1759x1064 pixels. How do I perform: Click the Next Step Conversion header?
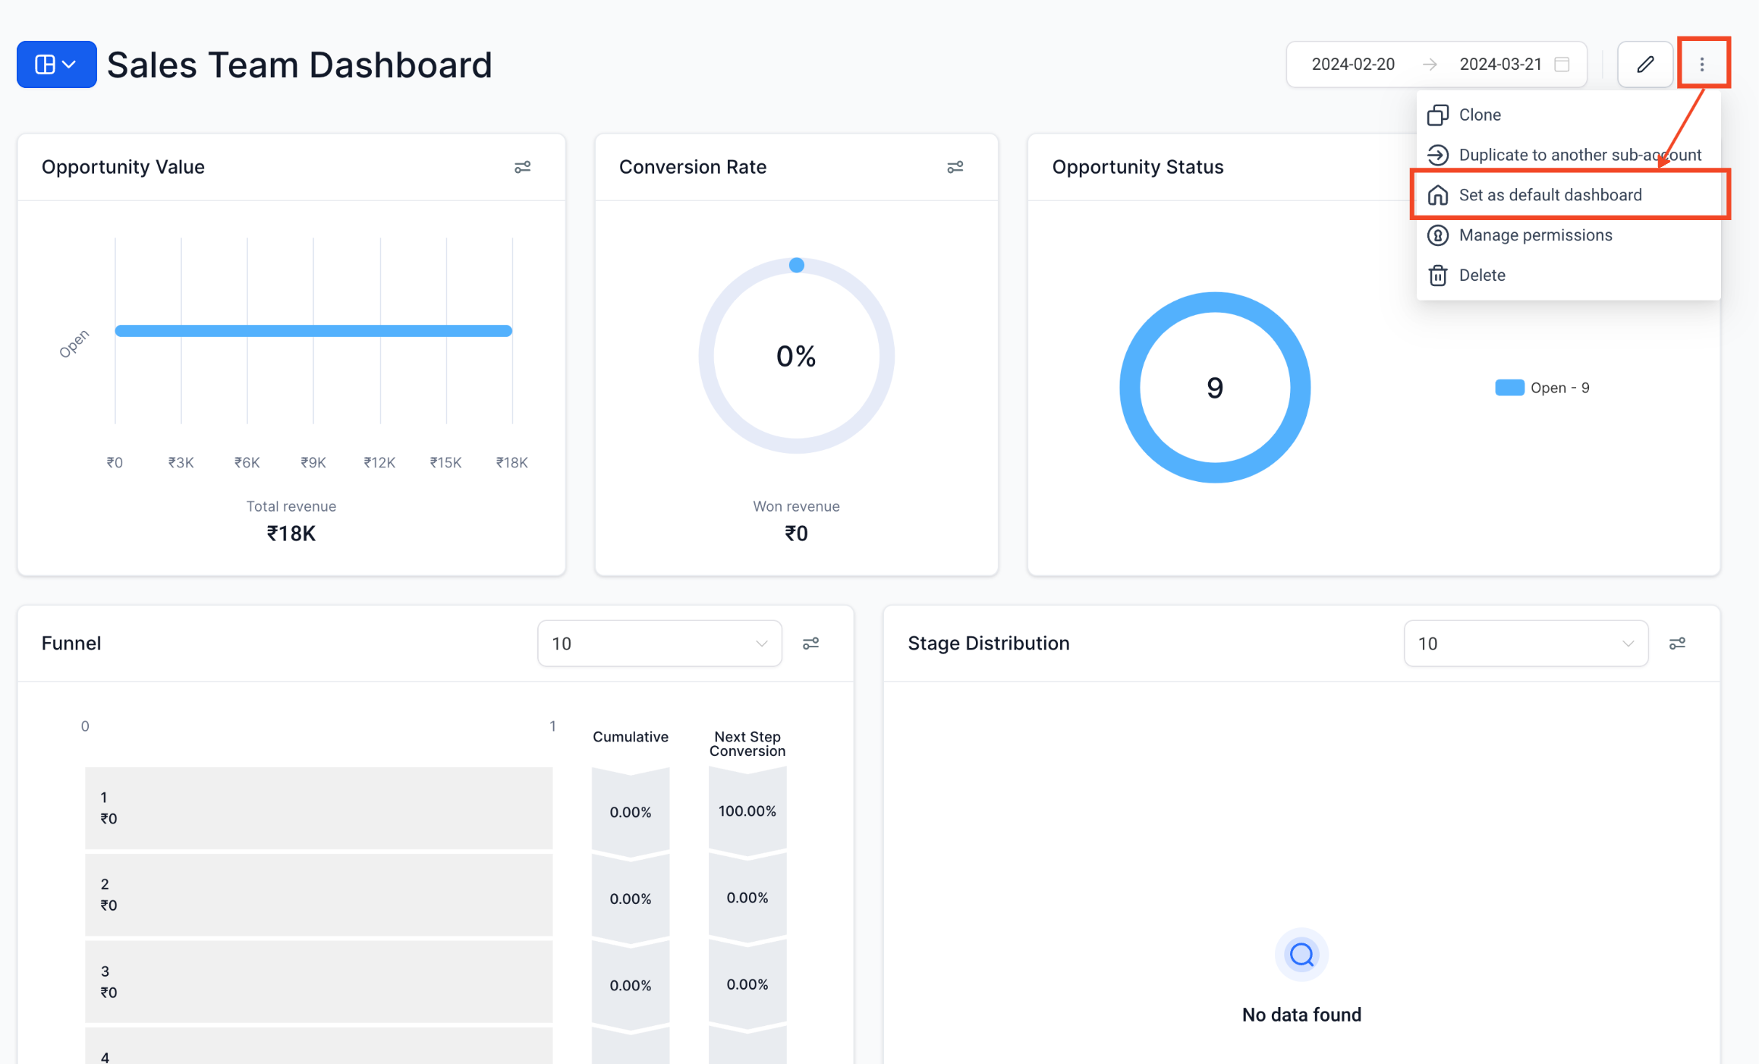coord(747,744)
